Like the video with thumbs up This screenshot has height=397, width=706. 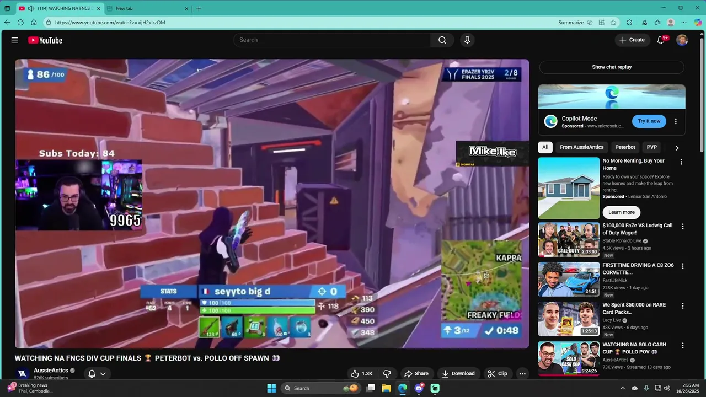point(362,373)
